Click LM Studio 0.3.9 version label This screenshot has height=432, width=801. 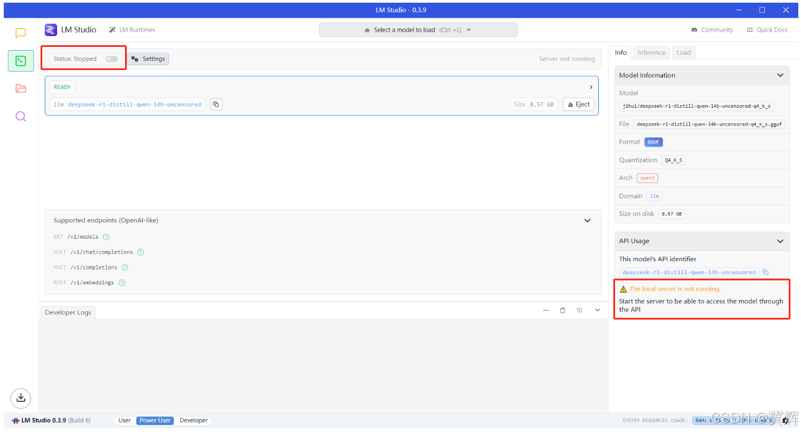pyautogui.click(x=43, y=420)
